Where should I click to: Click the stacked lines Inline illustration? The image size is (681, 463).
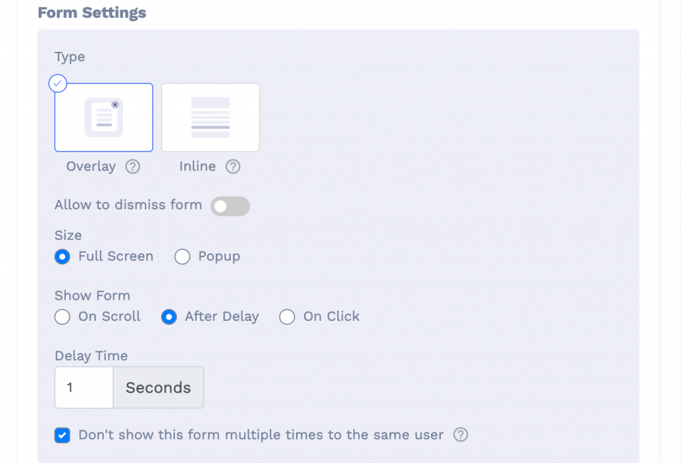[211, 117]
